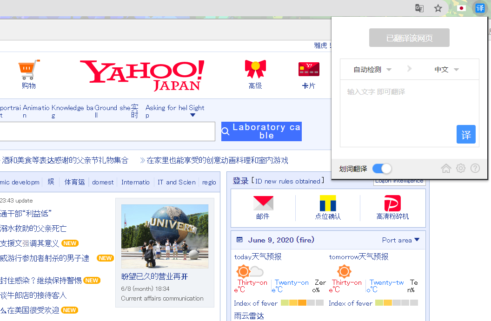Open the 自动检测 source language dropdown
491x321 pixels.
click(x=372, y=70)
